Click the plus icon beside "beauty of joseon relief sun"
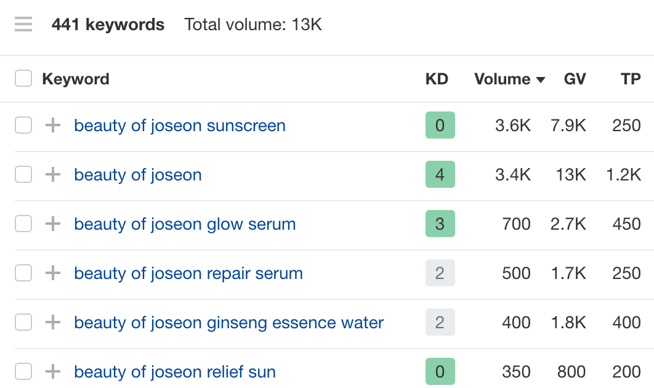This screenshot has height=388, width=654. (x=53, y=371)
